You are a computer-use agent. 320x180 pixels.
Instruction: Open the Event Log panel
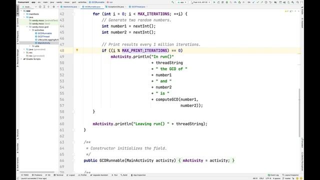(273, 175)
